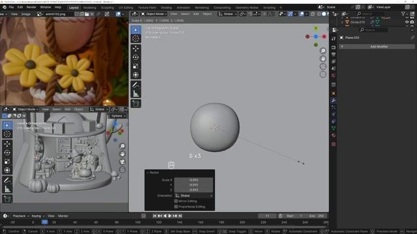Switch to Geometry Nodes workspace tab
Viewport: 417px width, 234px height.
click(x=247, y=8)
